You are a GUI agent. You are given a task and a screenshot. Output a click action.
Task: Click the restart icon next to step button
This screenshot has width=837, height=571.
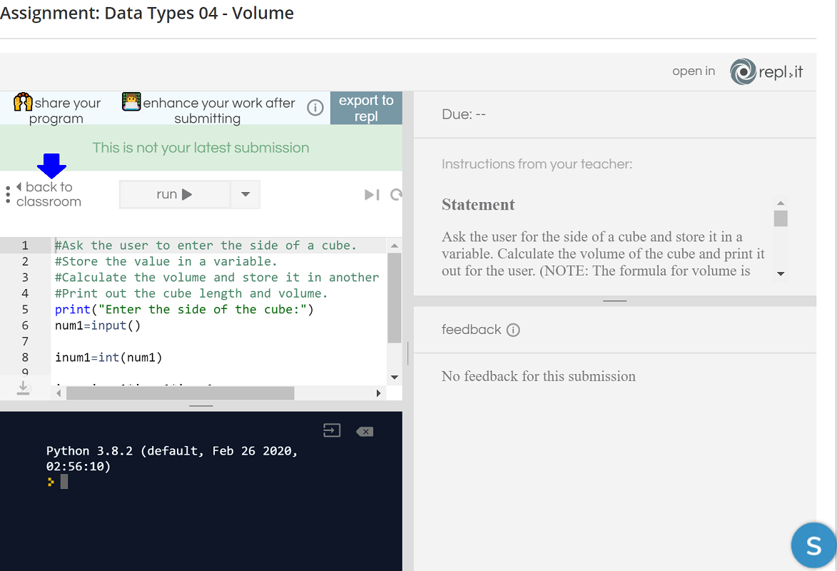396,194
